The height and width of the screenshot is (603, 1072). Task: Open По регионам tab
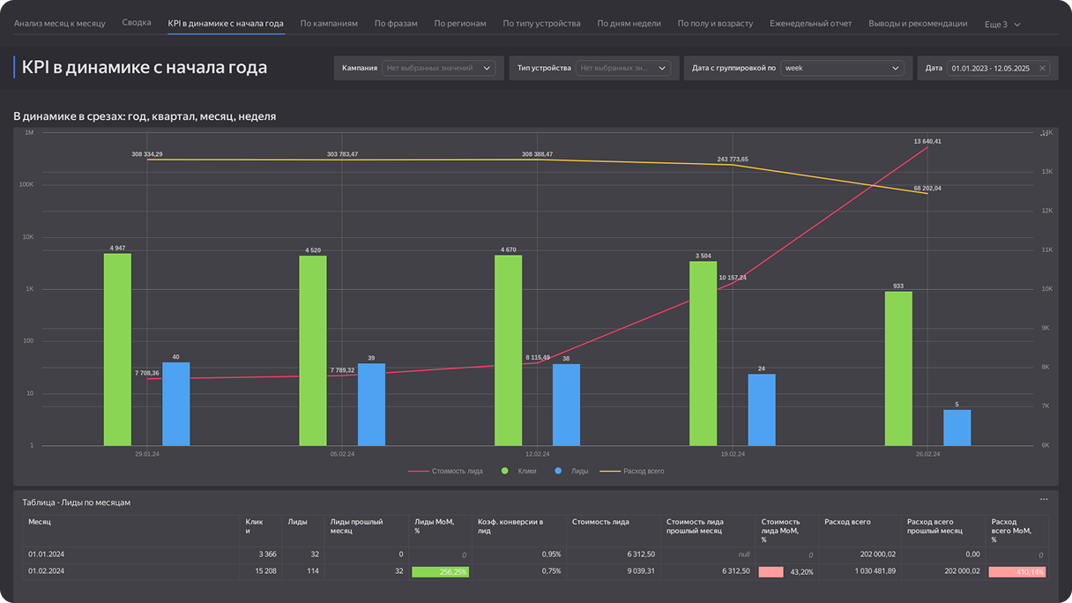pos(460,23)
